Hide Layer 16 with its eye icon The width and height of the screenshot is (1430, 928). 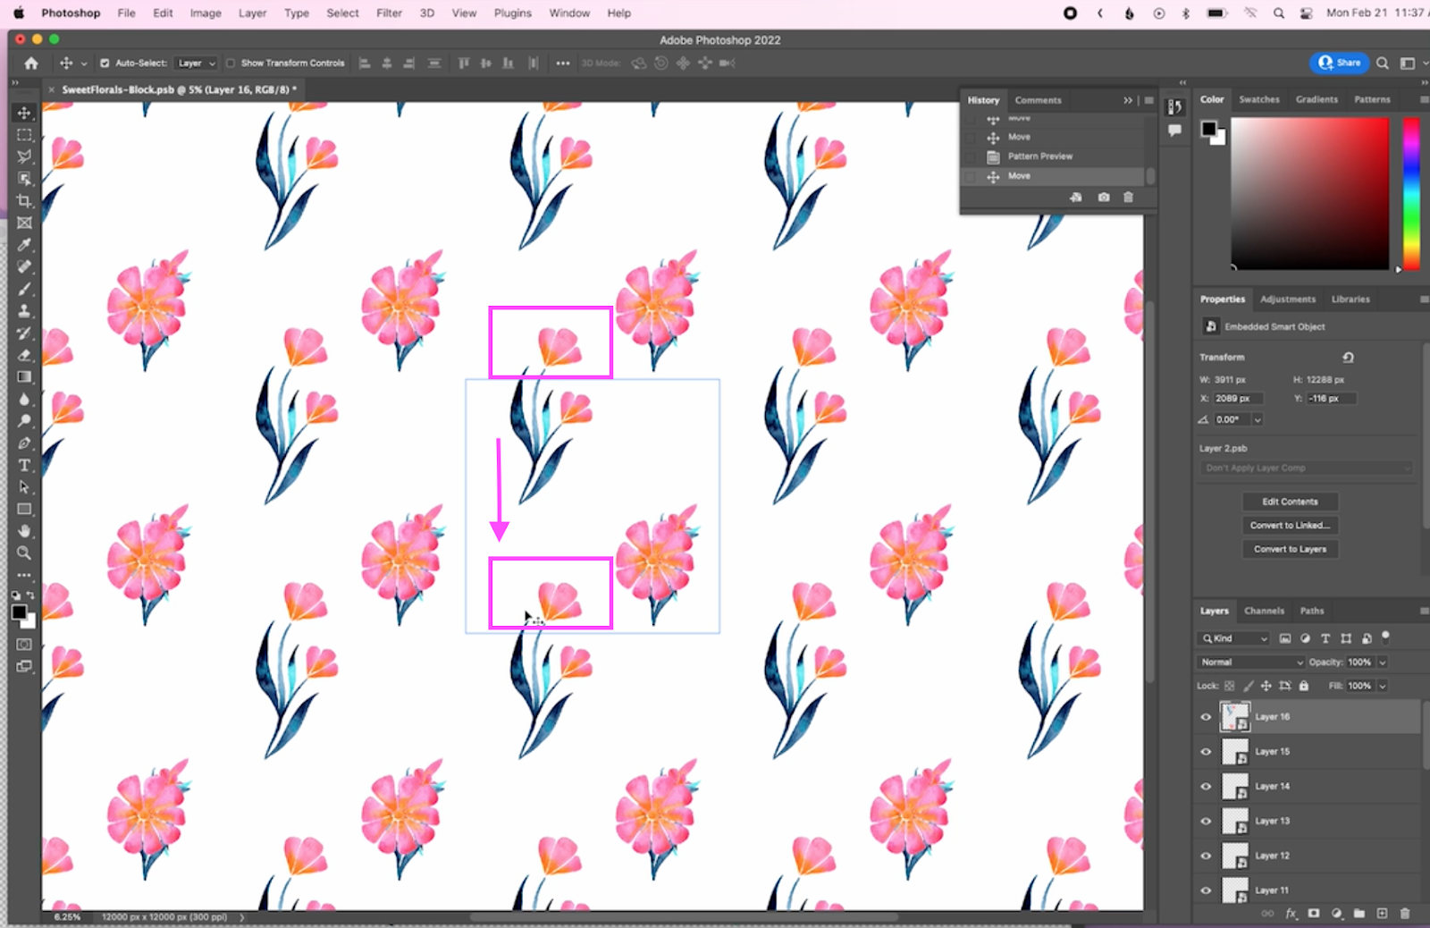(1206, 717)
